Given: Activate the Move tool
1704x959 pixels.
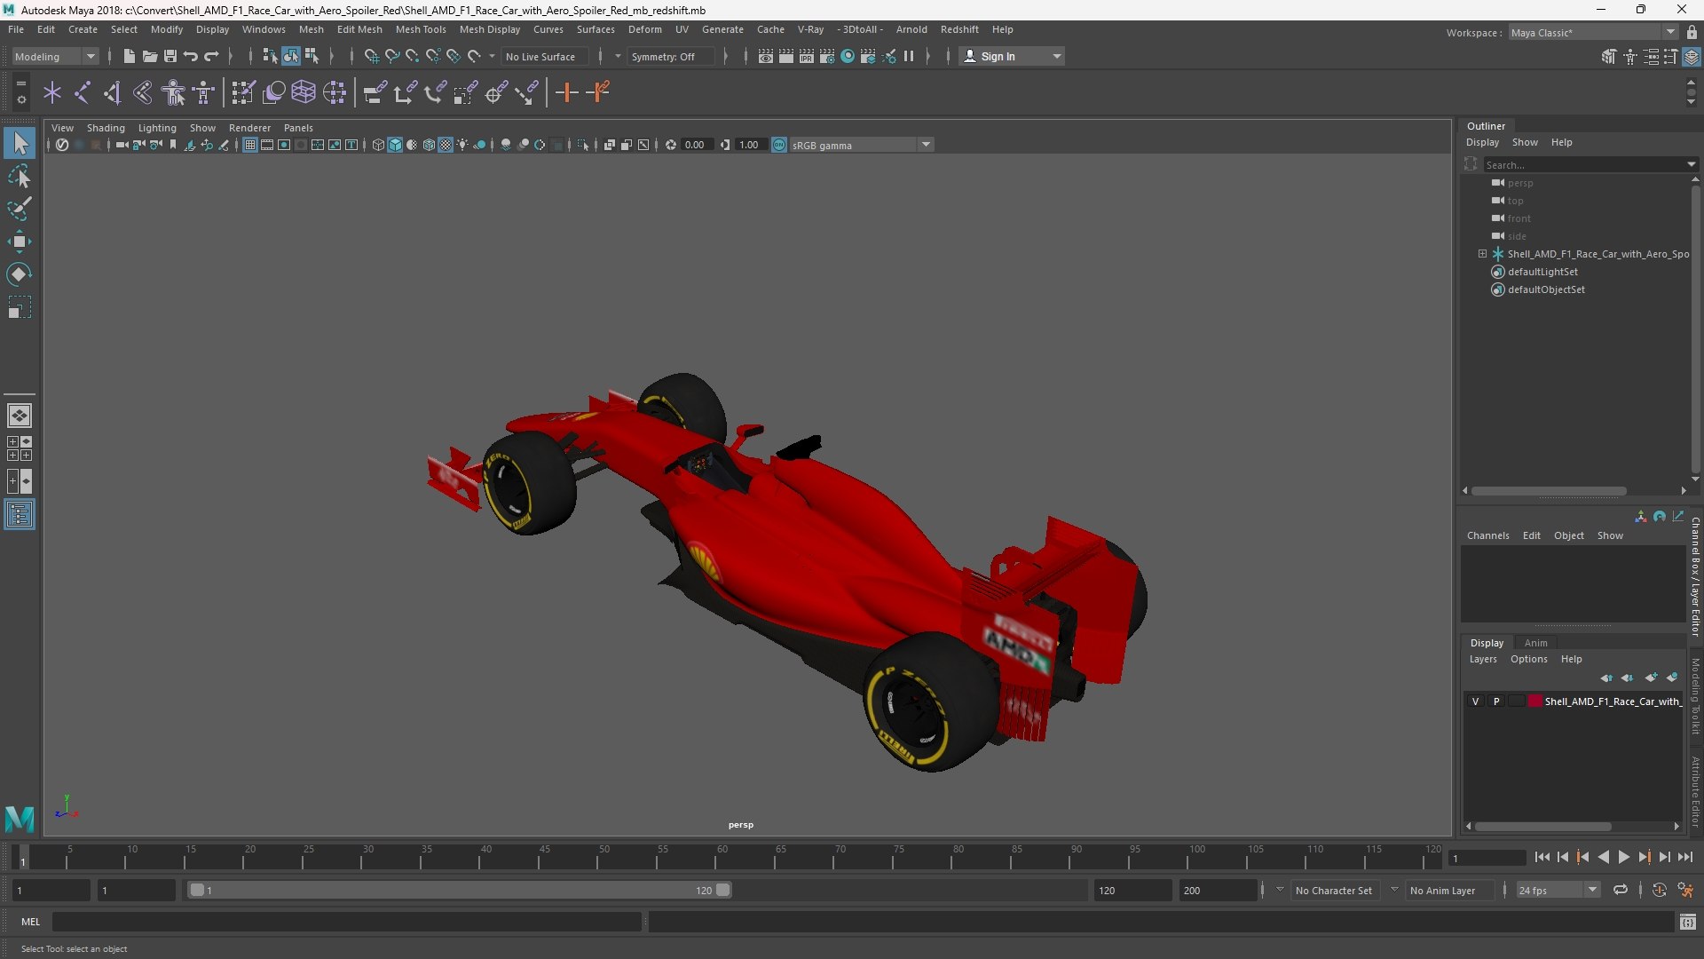Looking at the screenshot, I should coord(20,242).
